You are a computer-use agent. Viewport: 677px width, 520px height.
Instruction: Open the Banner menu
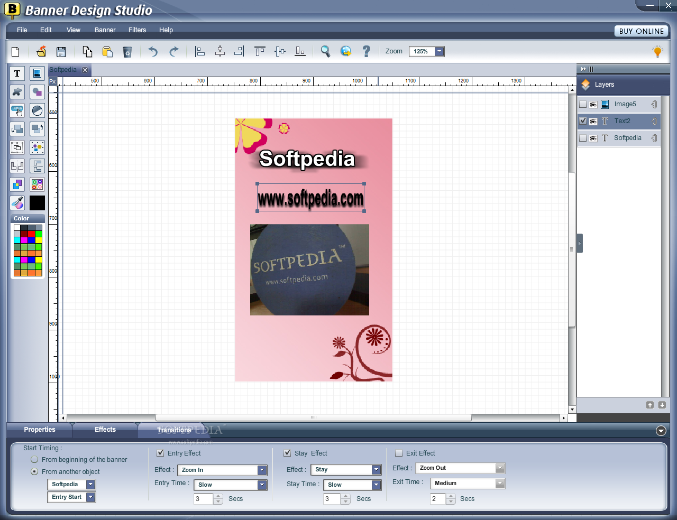pyautogui.click(x=105, y=30)
